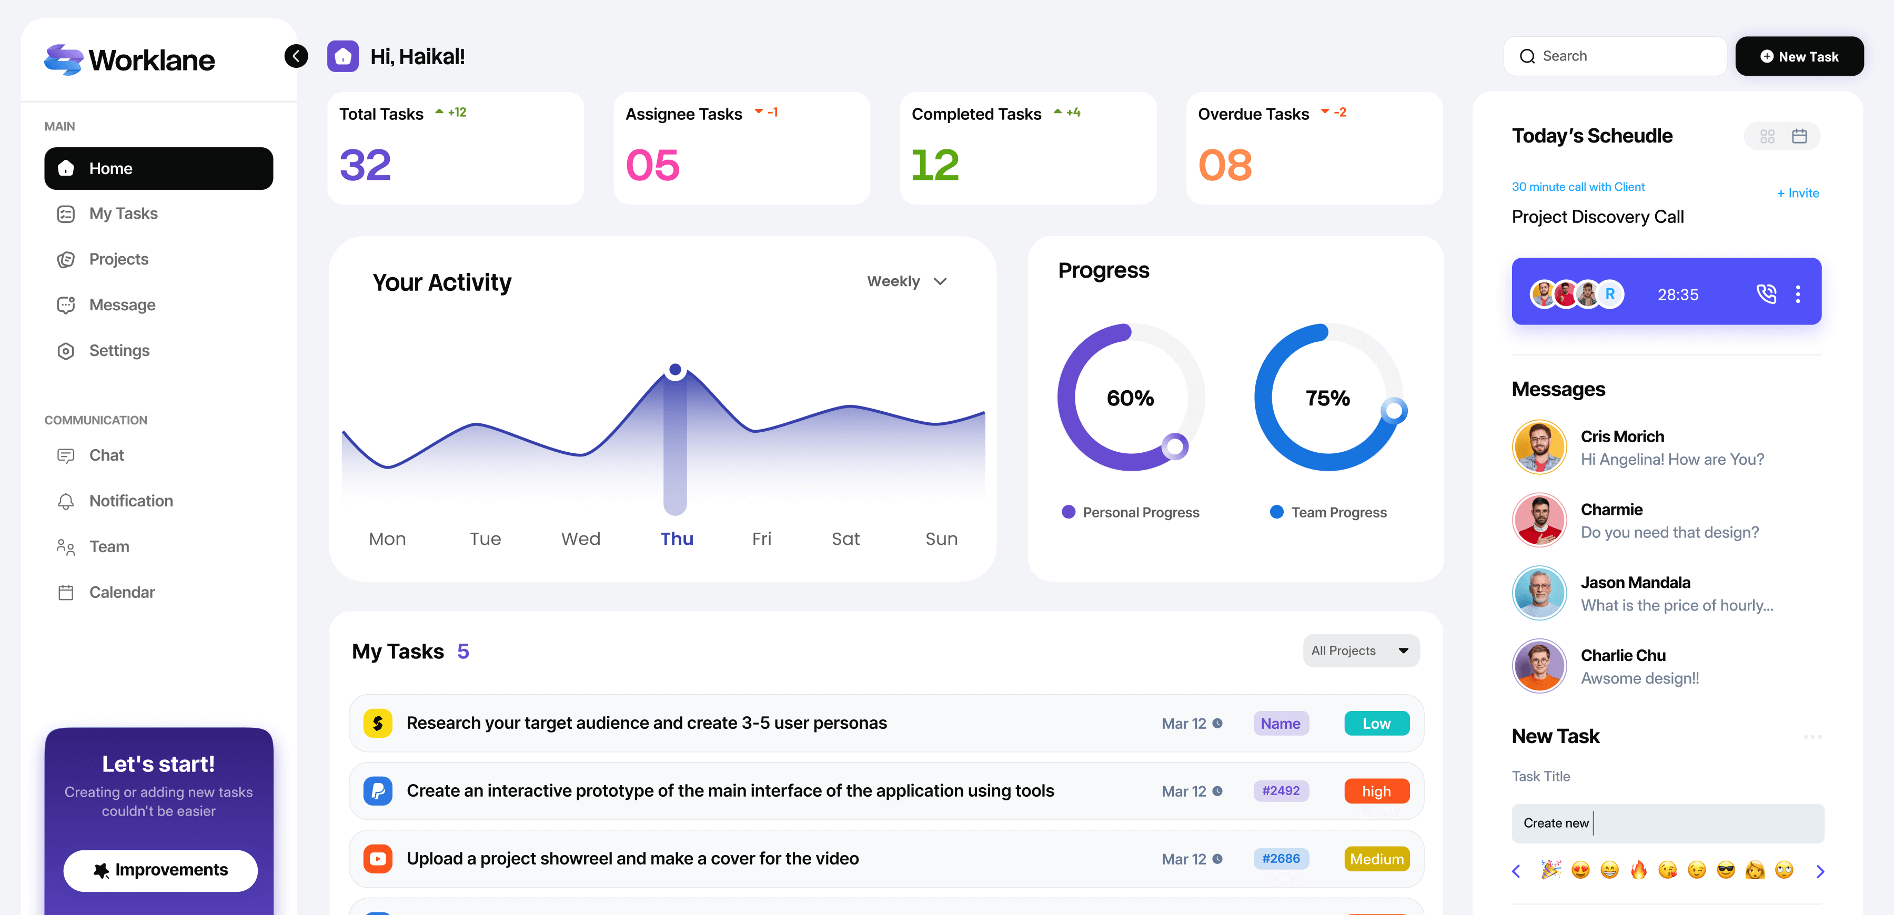Click the Invite link in Today's Schedule
The image size is (1894, 915).
coord(1798,192)
